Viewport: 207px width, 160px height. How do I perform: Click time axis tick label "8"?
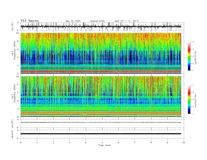[x=151, y=142]
